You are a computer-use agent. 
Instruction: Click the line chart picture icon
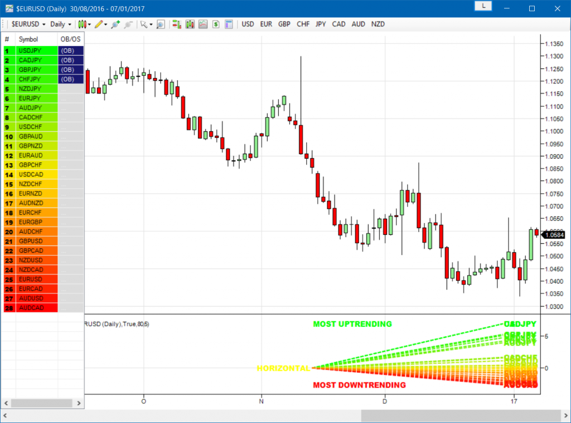[202, 24]
